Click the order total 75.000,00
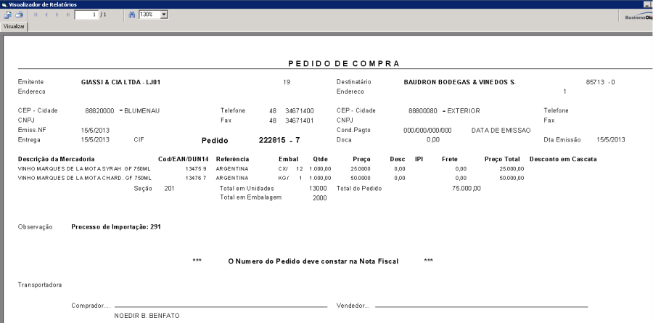 pyautogui.click(x=467, y=189)
